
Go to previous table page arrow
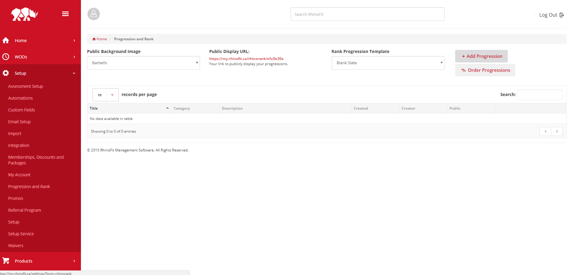pyautogui.click(x=546, y=131)
